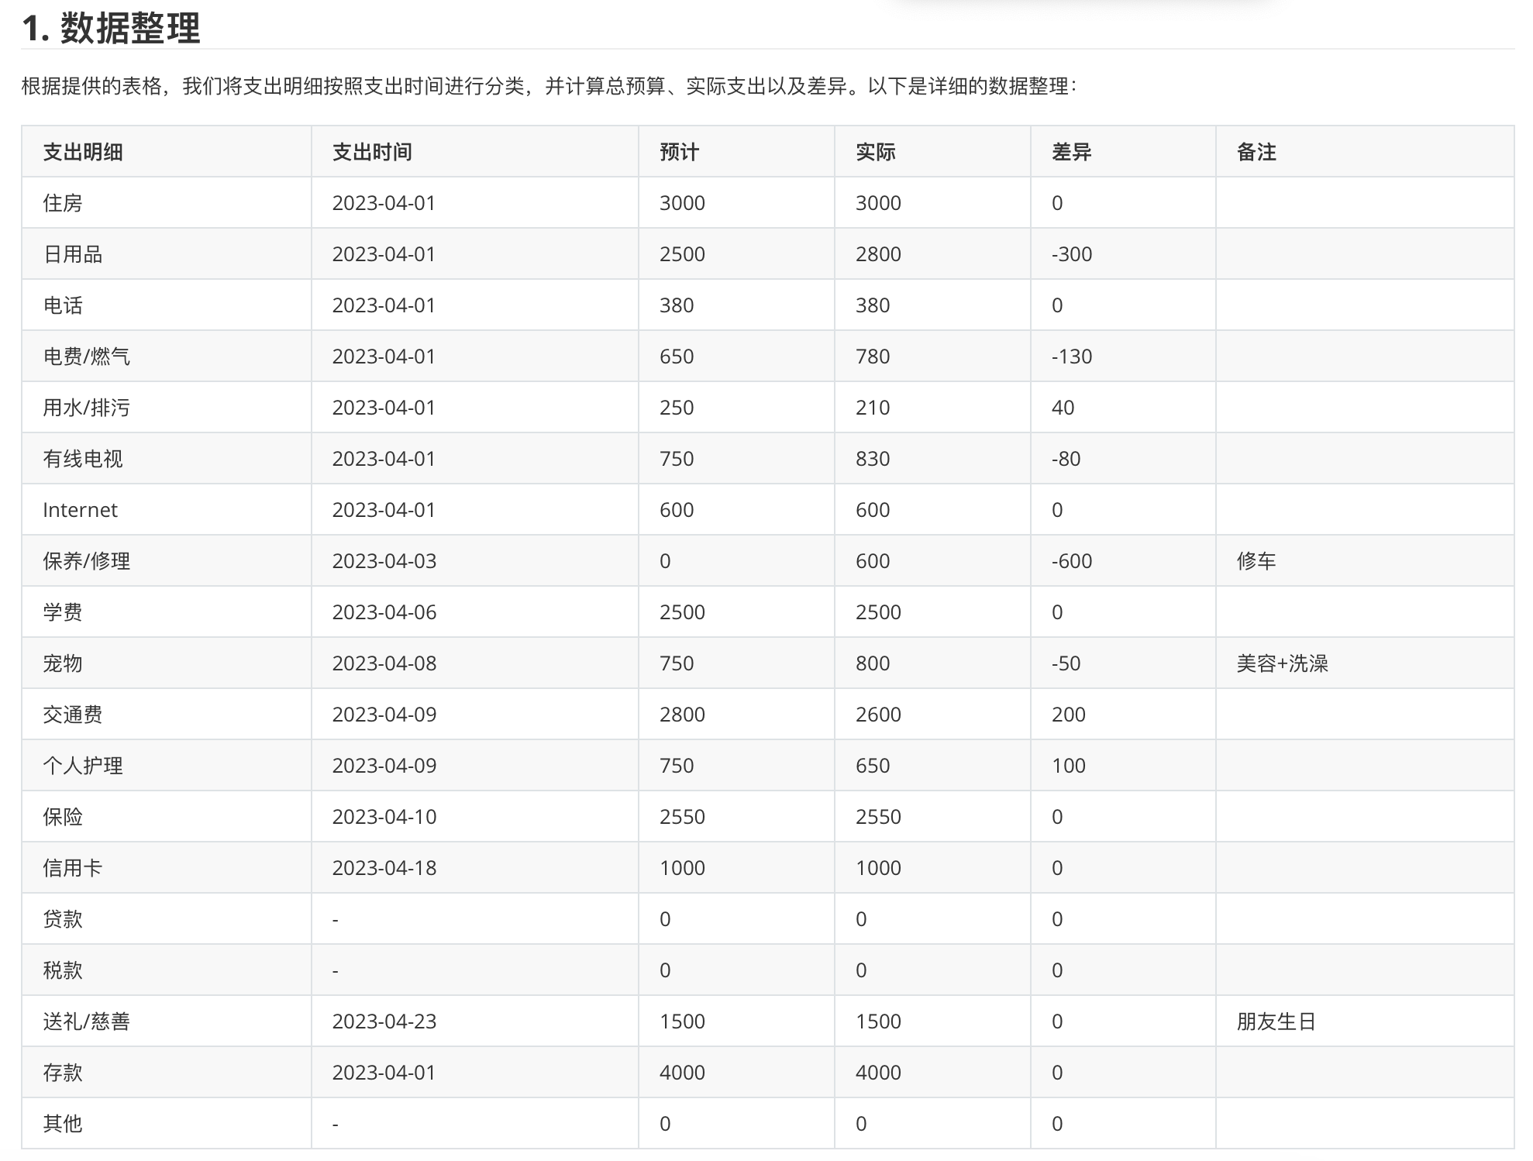The width and height of the screenshot is (1533, 1161).
Task: Click the 预计 column header
Action: click(x=679, y=152)
